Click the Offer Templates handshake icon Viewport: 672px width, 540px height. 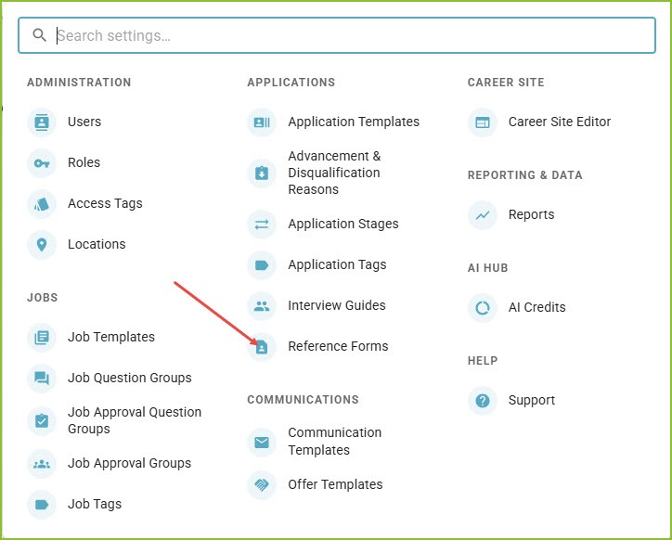pos(262,484)
